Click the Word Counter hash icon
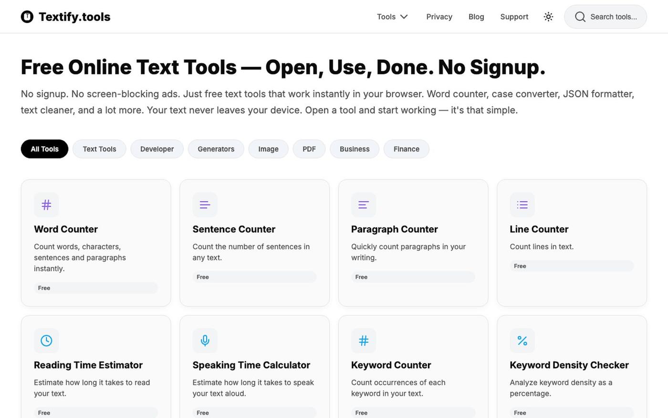 [46, 205]
